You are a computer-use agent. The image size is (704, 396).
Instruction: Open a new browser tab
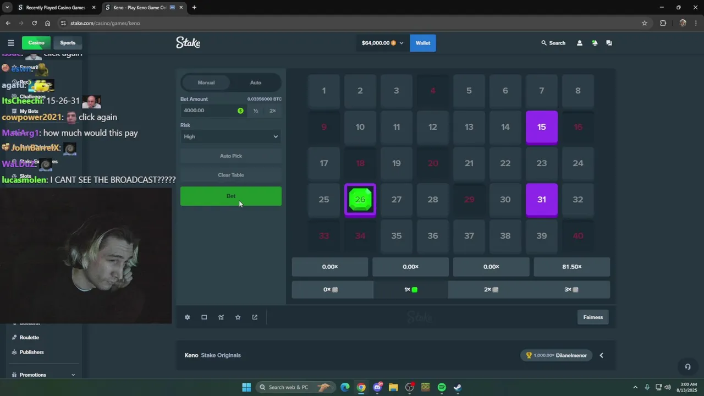[194, 8]
